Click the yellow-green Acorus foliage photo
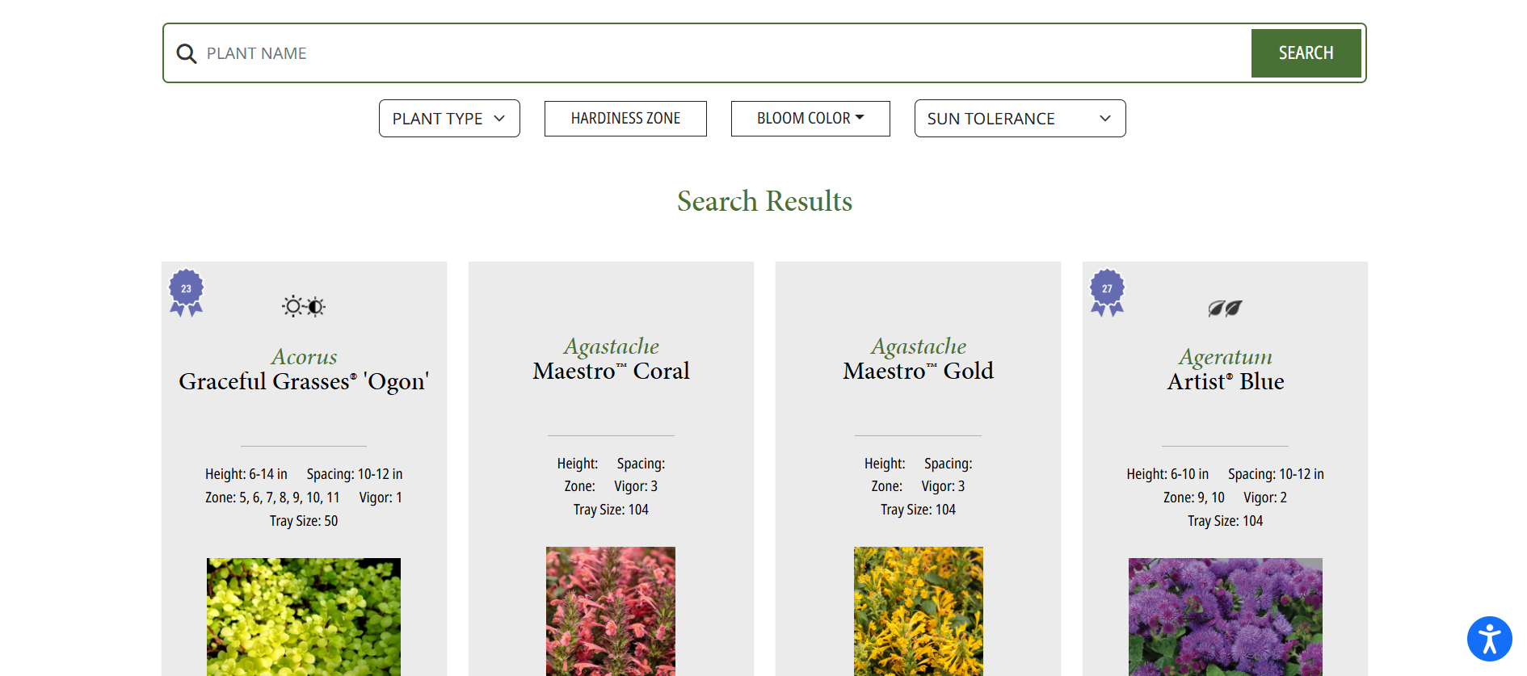Image resolution: width=1527 pixels, height=676 pixels. click(304, 616)
